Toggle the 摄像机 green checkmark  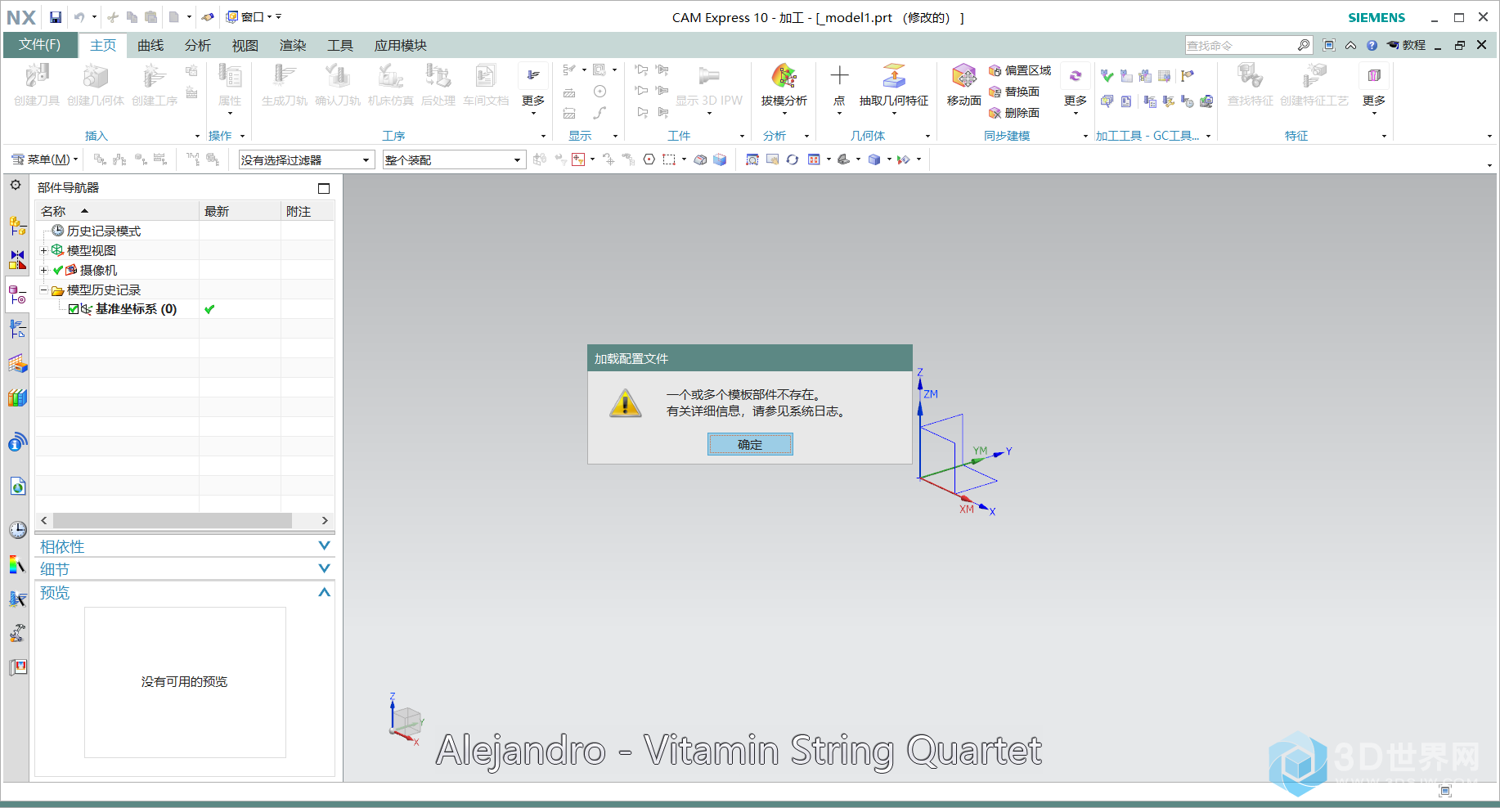tap(58, 270)
